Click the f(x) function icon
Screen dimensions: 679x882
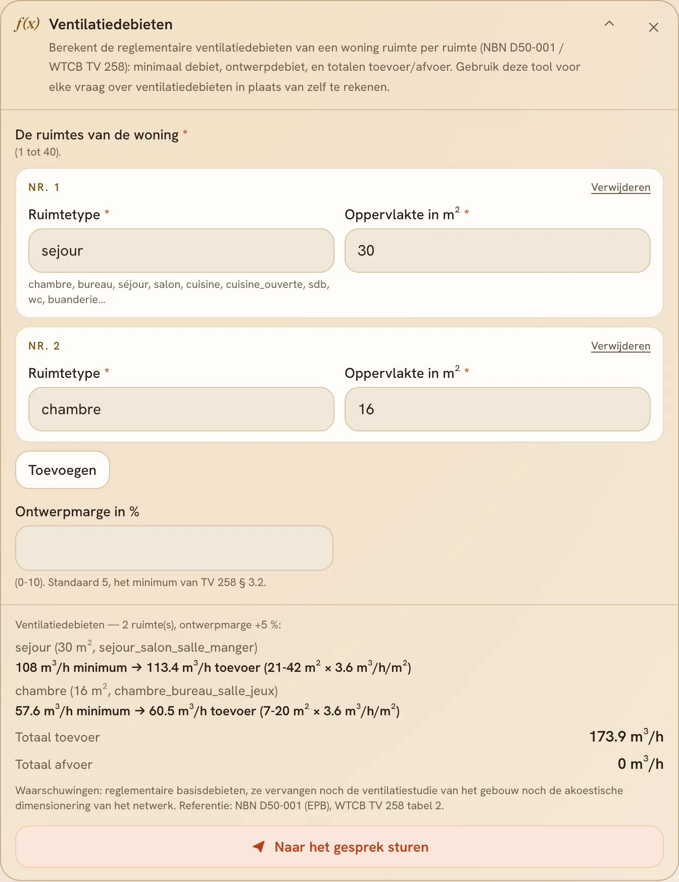click(x=27, y=24)
